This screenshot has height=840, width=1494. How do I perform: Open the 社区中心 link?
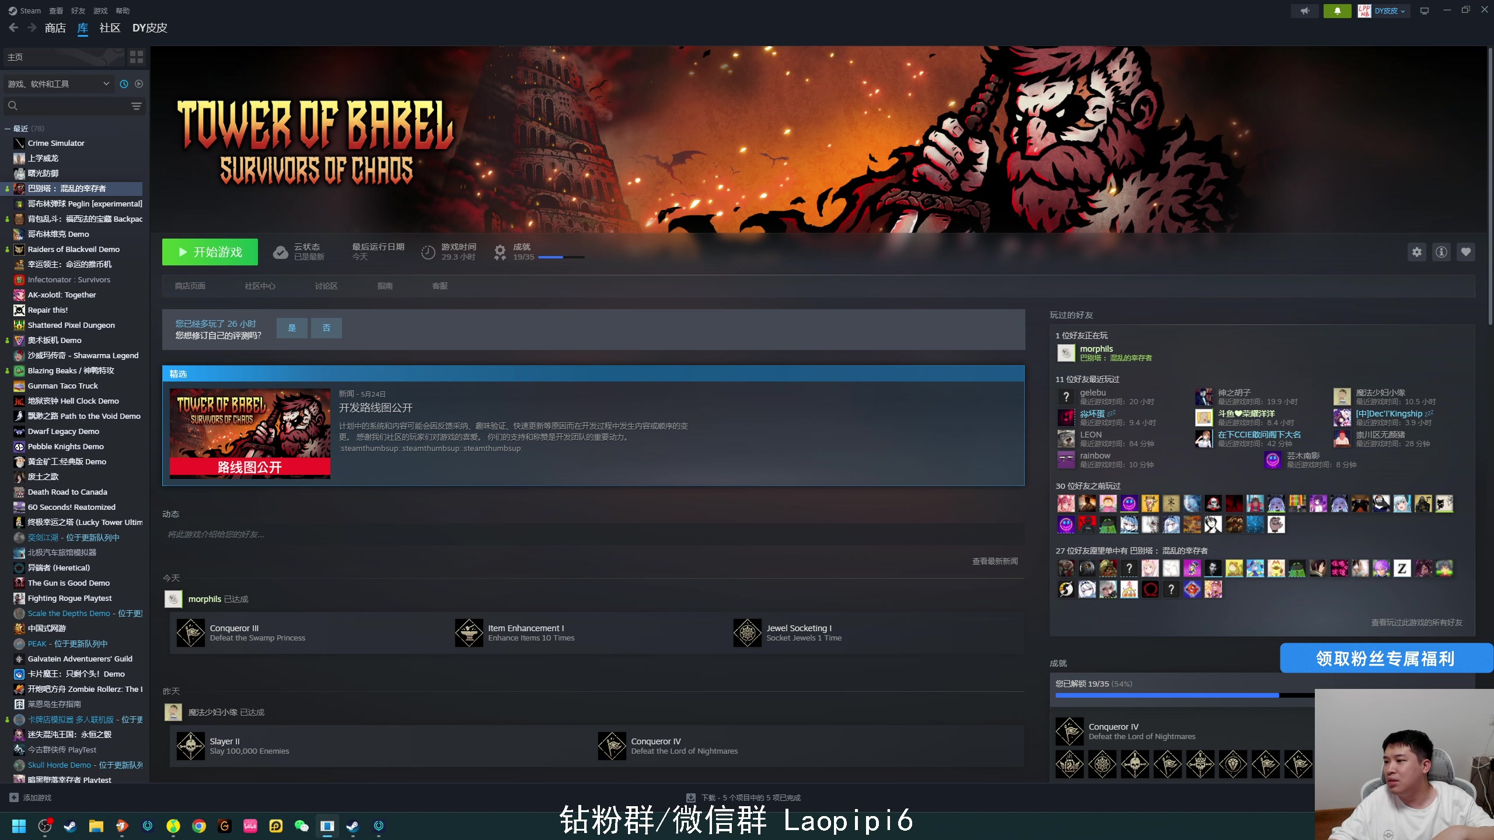260,286
